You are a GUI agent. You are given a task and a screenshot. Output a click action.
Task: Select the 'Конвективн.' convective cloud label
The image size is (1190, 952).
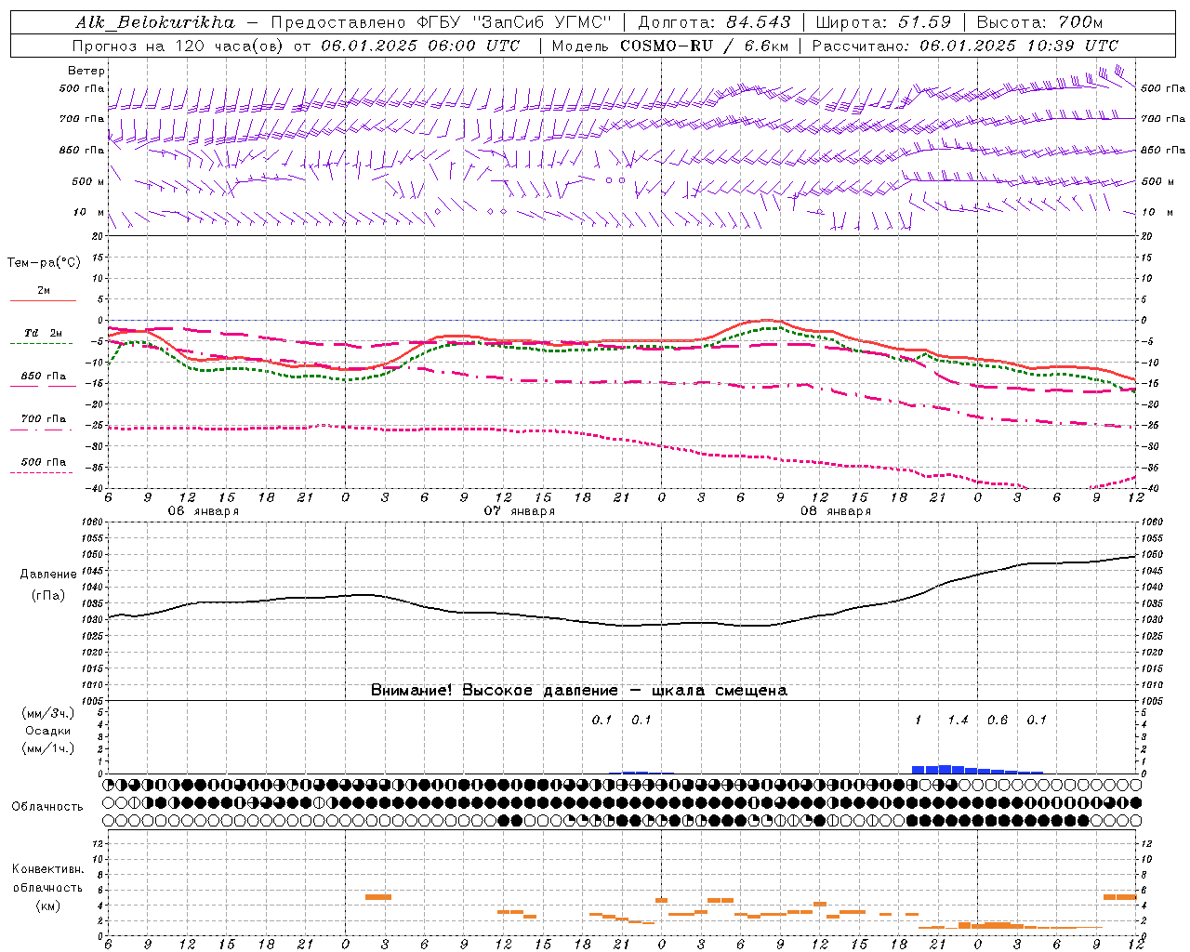coord(47,869)
